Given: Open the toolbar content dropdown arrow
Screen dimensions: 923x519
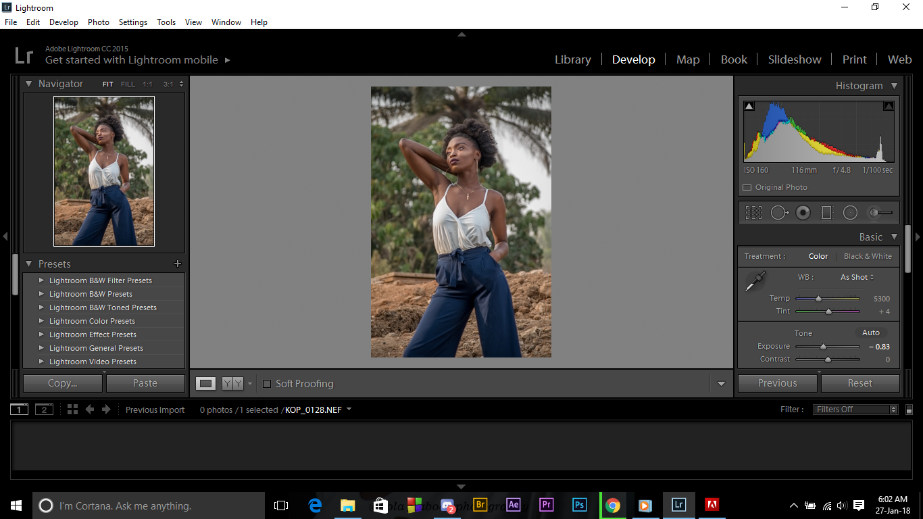Looking at the screenshot, I should (721, 384).
